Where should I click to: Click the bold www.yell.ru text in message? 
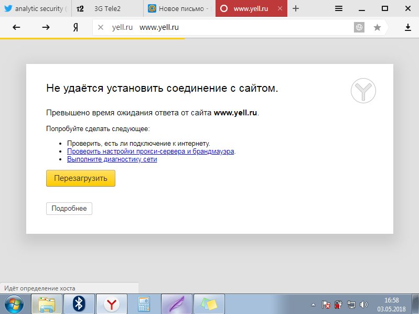(x=235, y=113)
